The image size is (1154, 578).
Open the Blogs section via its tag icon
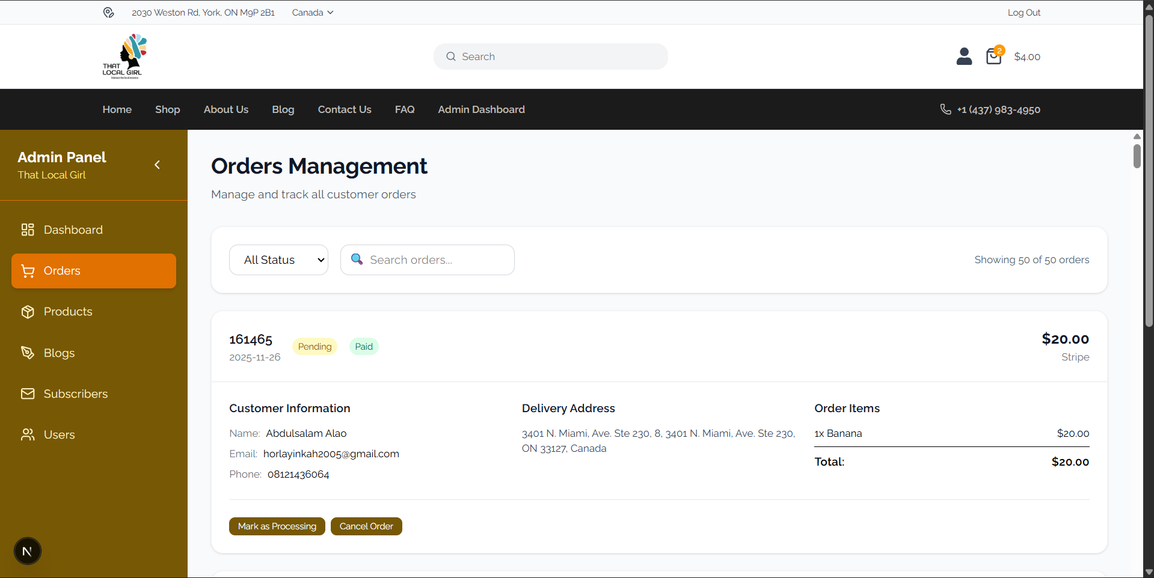[28, 353]
